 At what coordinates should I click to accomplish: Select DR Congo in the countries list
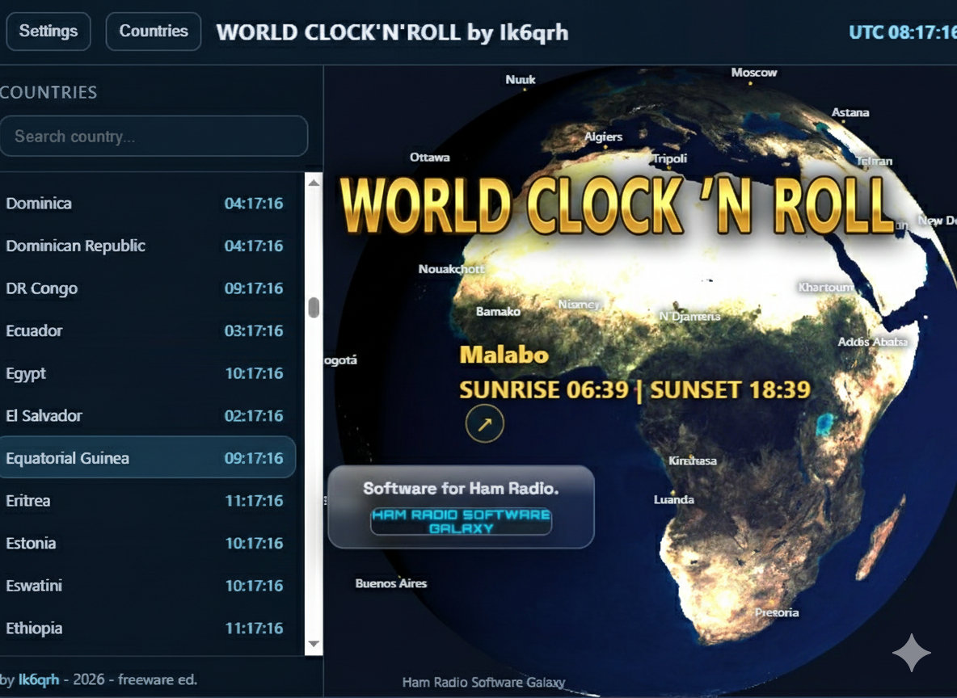[x=145, y=288]
